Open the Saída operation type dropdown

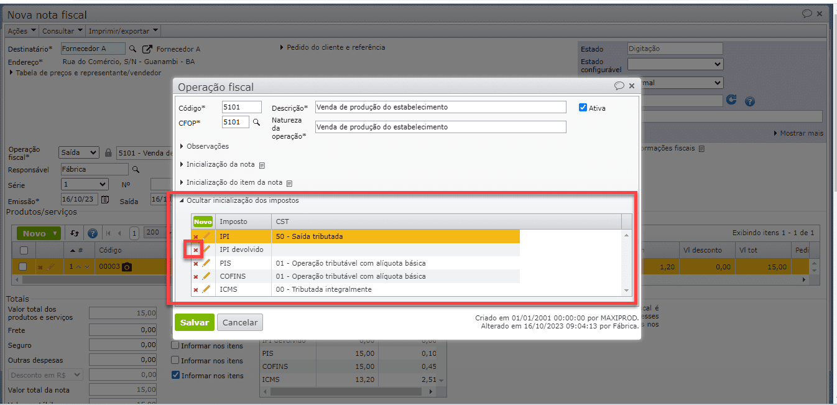pyautogui.click(x=78, y=152)
